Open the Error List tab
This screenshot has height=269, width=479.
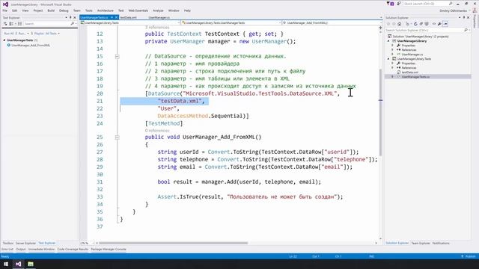7,250
